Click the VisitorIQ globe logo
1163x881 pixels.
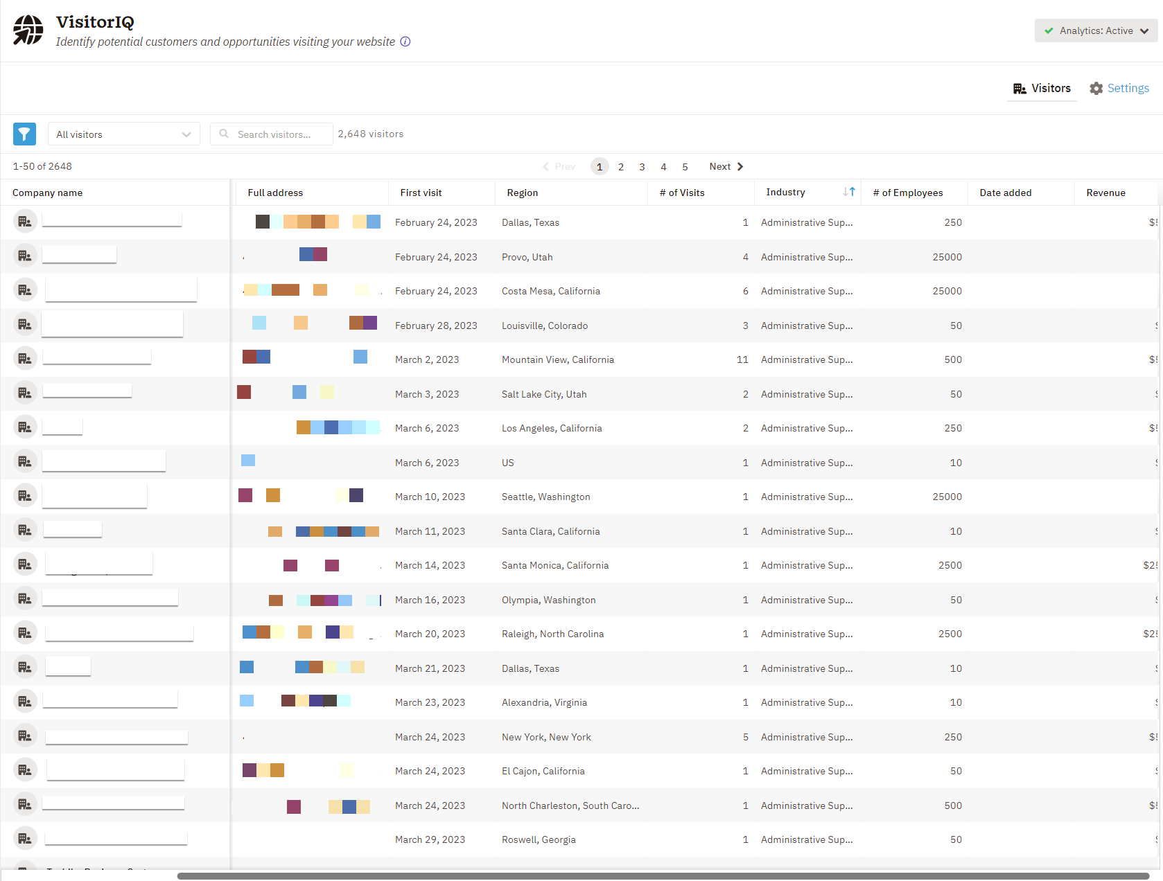(28, 30)
